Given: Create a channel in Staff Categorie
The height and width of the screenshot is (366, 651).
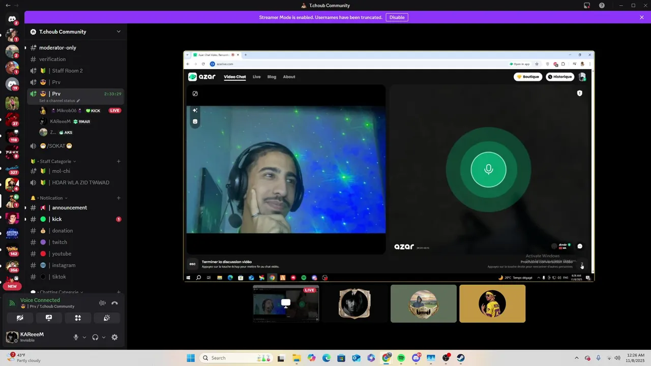Looking at the screenshot, I should 119,161.
